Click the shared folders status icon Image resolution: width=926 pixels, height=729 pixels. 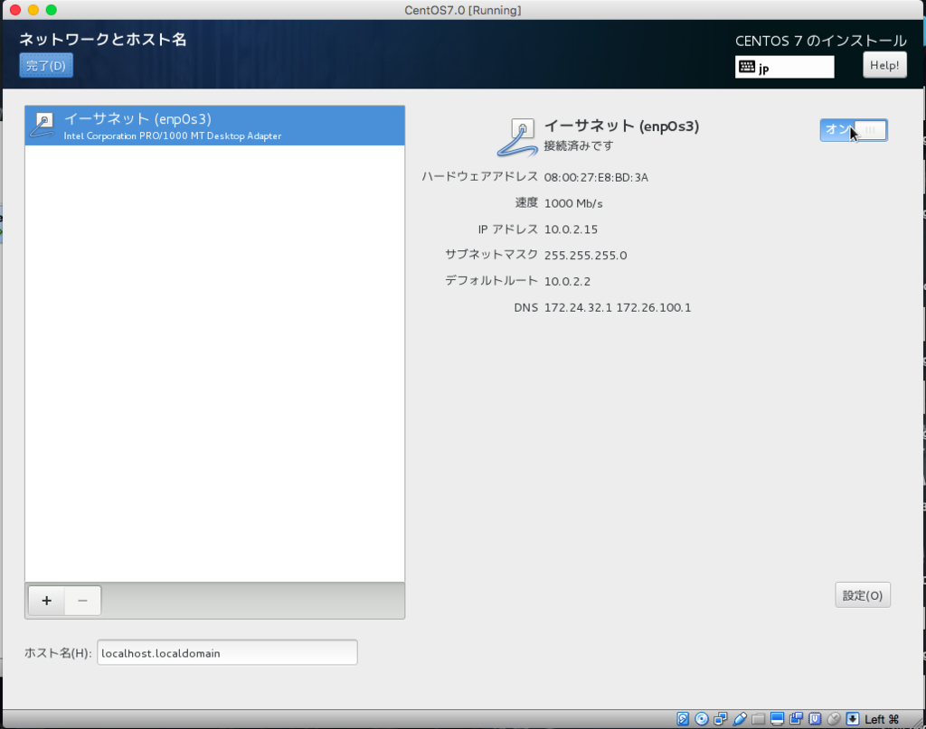click(759, 719)
